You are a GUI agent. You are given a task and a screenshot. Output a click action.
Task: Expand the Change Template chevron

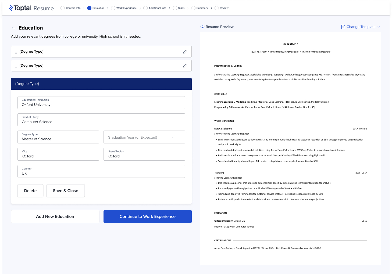pyautogui.click(x=379, y=27)
